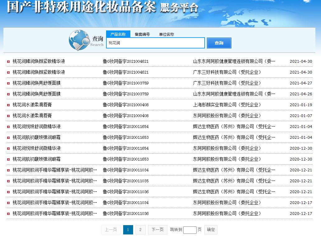This screenshot has height=236, width=321.
Task: Click red arrow icon on first result row
Action: [8, 61]
